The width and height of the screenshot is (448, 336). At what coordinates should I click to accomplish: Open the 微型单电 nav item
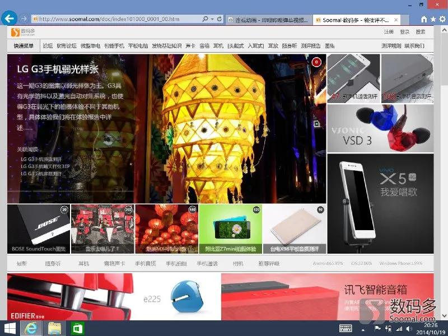90,46
